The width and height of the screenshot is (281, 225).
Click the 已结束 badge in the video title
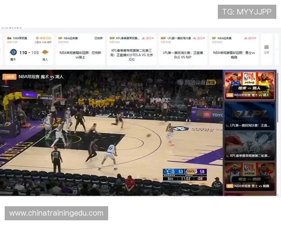[9, 77]
